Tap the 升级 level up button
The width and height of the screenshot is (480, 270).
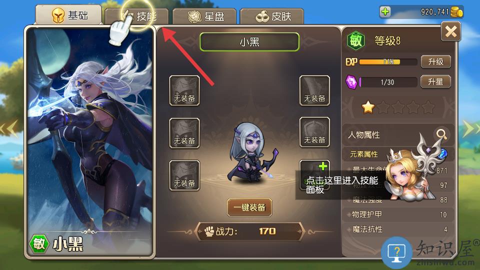435,62
